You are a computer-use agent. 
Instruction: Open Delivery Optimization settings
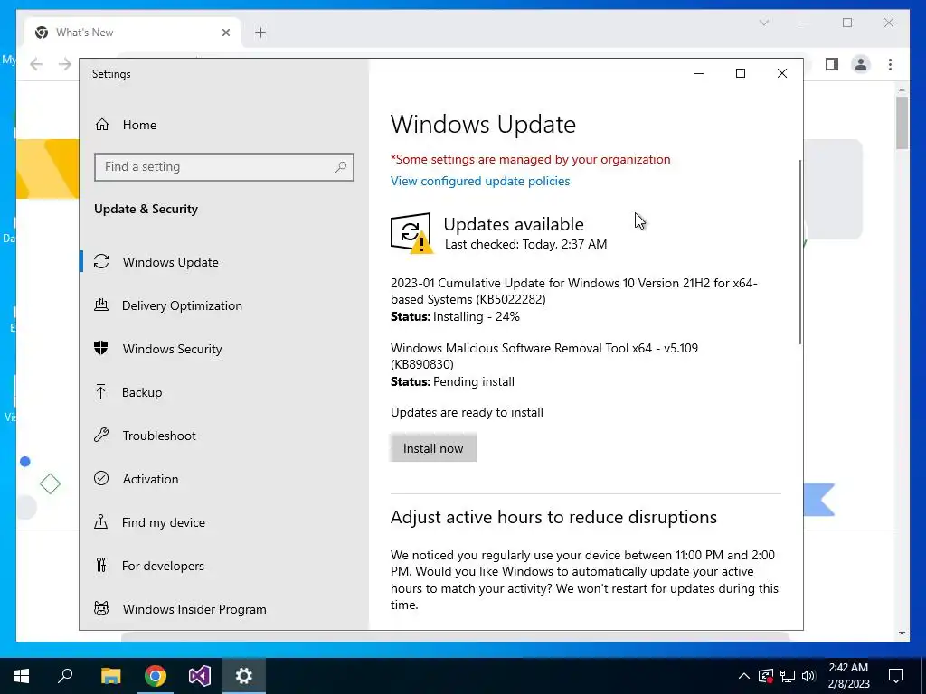point(224,305)
